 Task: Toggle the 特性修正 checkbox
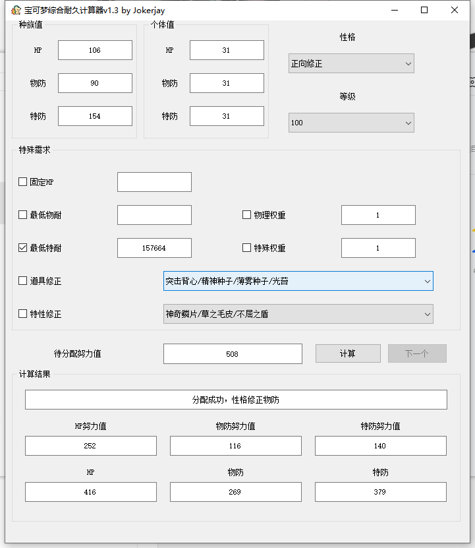point(23,314)
